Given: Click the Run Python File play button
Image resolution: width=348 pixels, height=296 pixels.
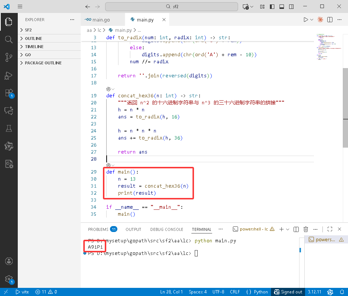Looking at the screenshot, I should [306, 20].
